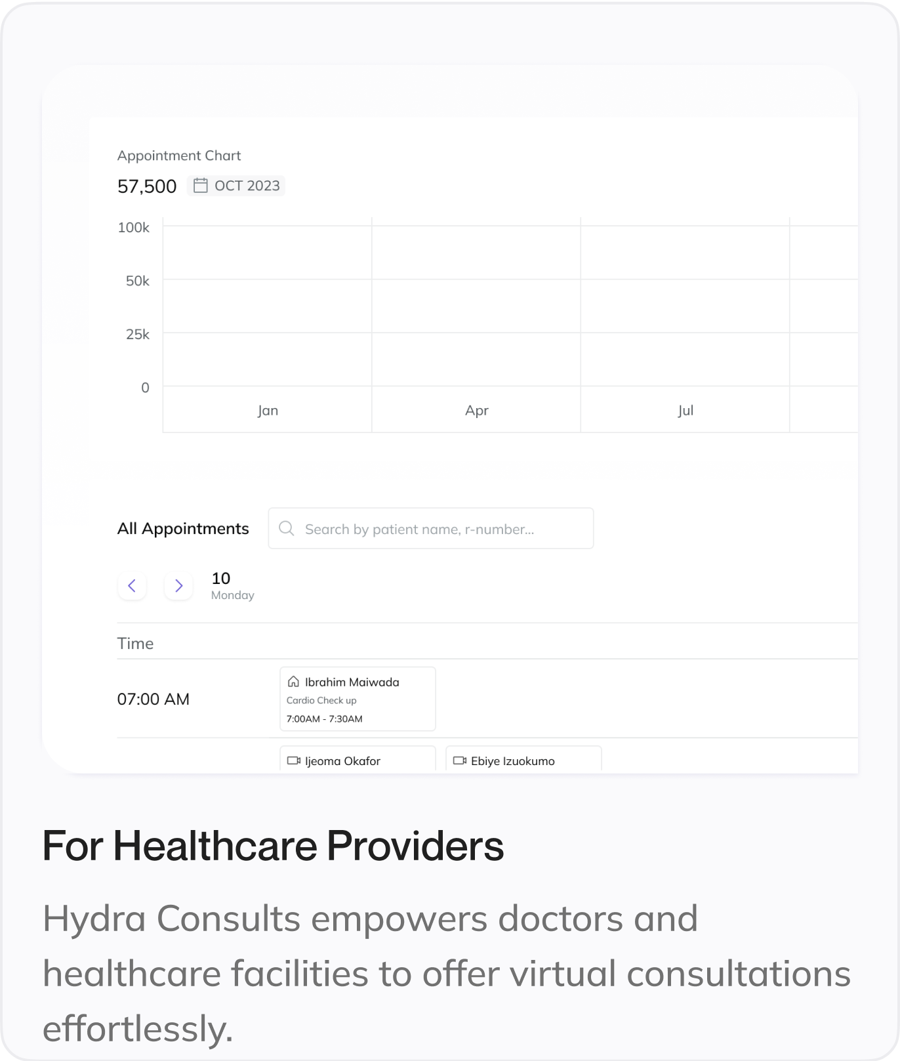Click the calendar icon beside OCT 2023

[201, 185]
